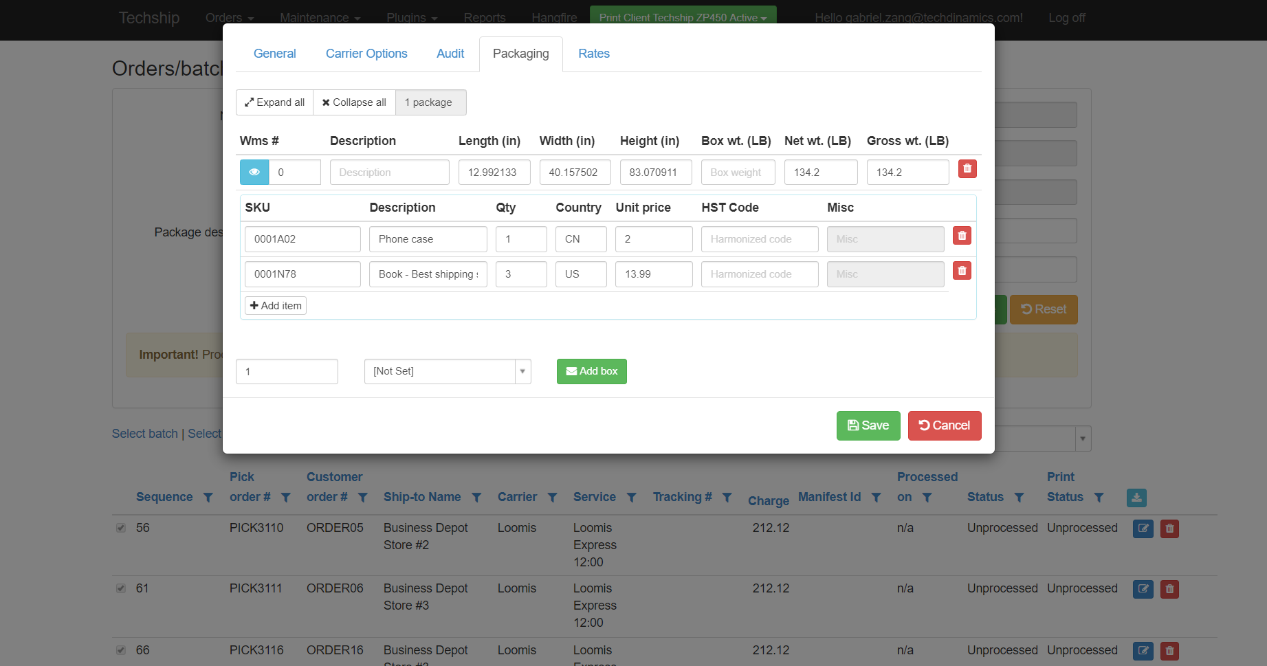The width and height of the screenshot is (1267, 666).
Task: Click the Box weight input field
Action: pos(737,172)
